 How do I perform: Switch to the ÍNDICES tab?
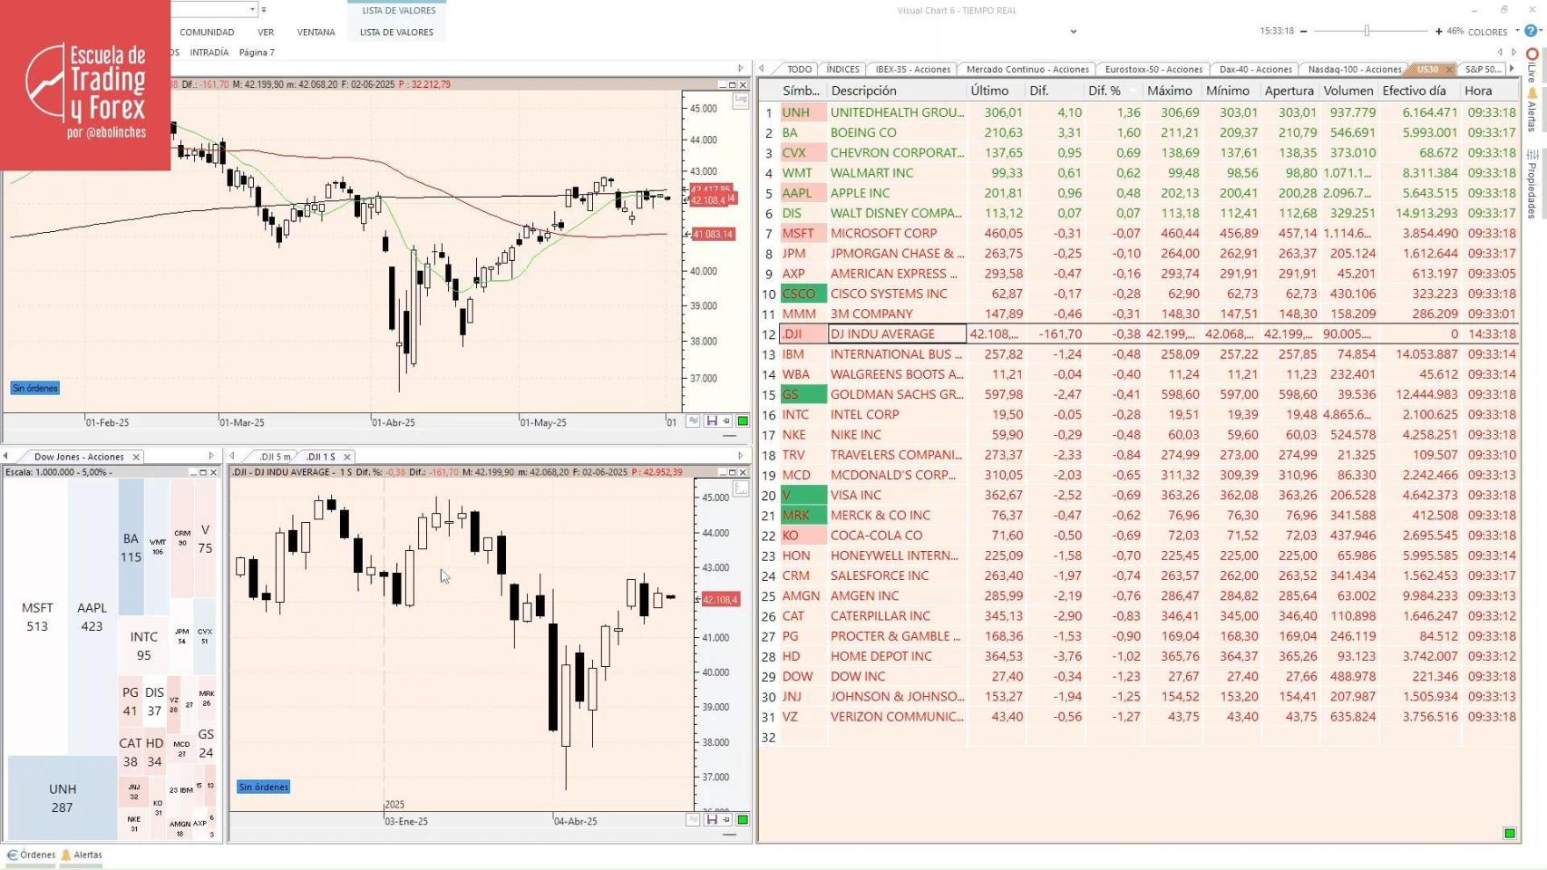[x=842, y=68]
